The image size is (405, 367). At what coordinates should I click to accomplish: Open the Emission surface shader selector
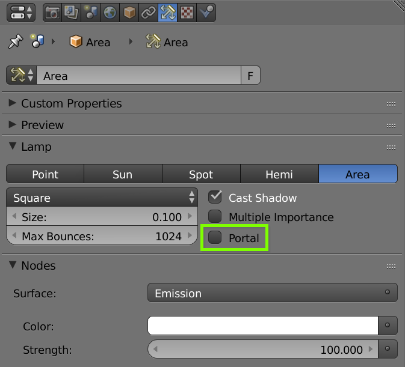click(x=273, y=293)
